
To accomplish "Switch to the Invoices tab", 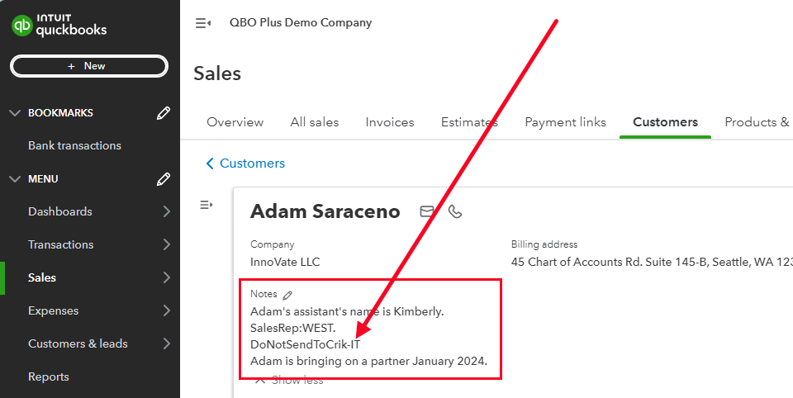I will tap(390, 122).
